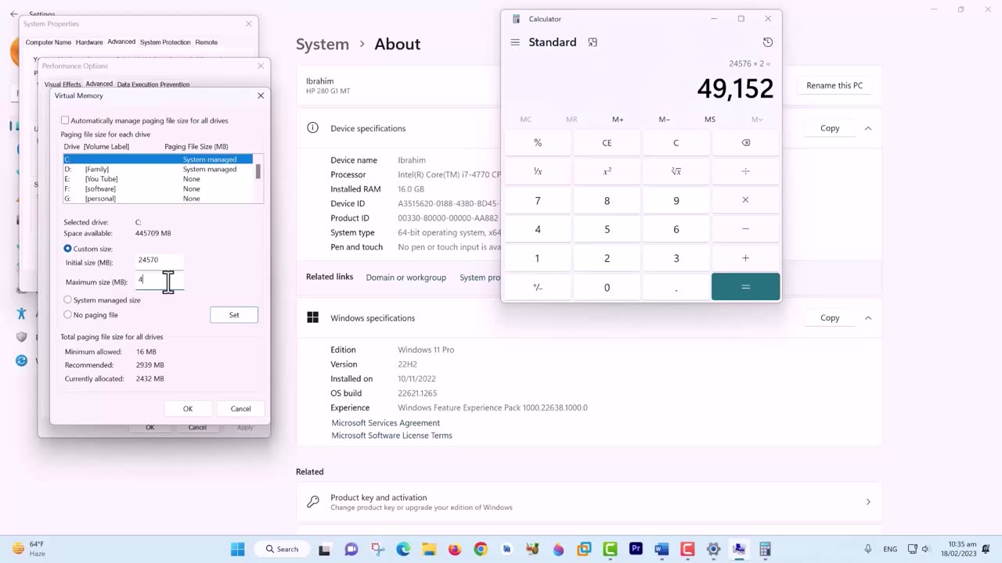1002x563 pixels.
Task: Switch to Visual Effects tab in Performance Options
Action: click(63, 84)
